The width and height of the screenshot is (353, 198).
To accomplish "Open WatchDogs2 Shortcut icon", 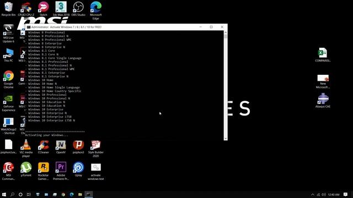I will [x=9, y=126].
